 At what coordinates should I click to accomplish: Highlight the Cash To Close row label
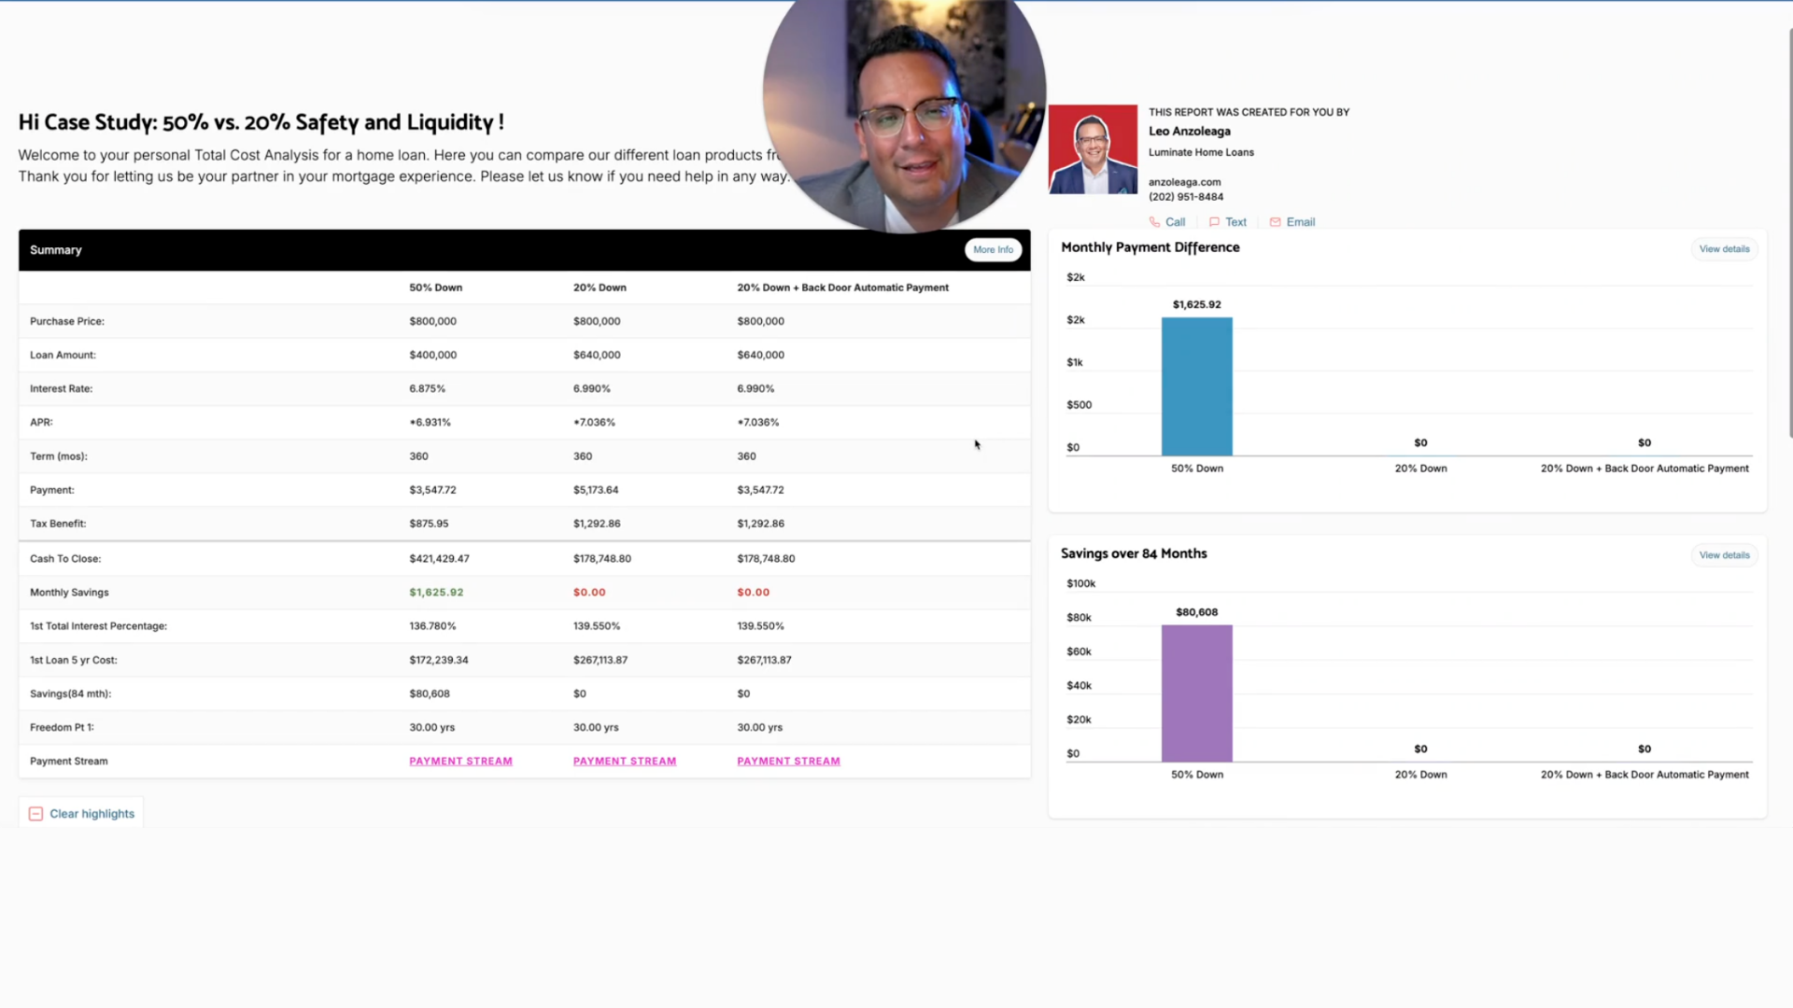[x=65, y=559]
